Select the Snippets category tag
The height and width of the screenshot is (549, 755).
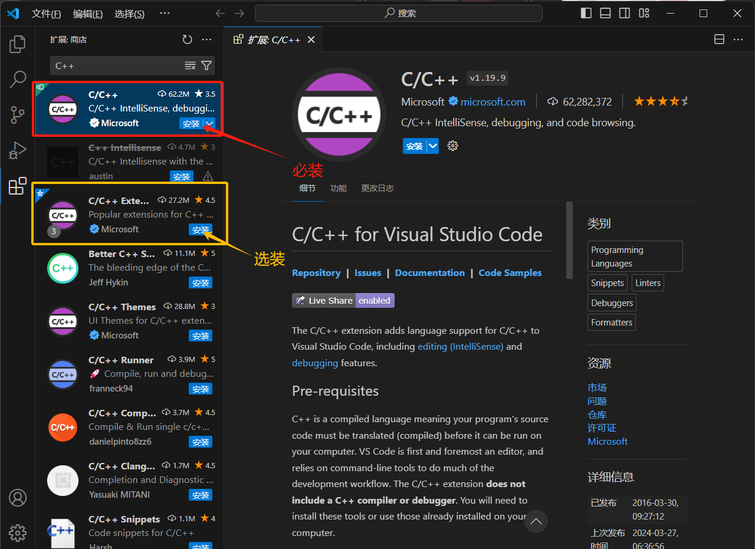coord(608,283)
